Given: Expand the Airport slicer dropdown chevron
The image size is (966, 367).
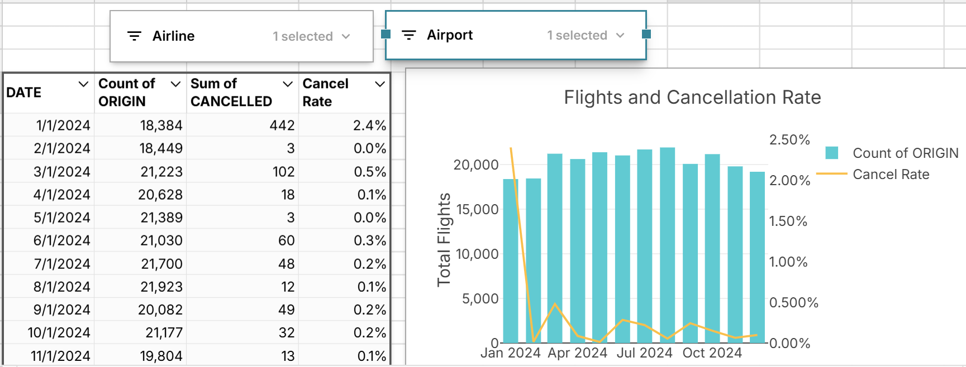Looking at the screenshot, I should click(620, 35).
